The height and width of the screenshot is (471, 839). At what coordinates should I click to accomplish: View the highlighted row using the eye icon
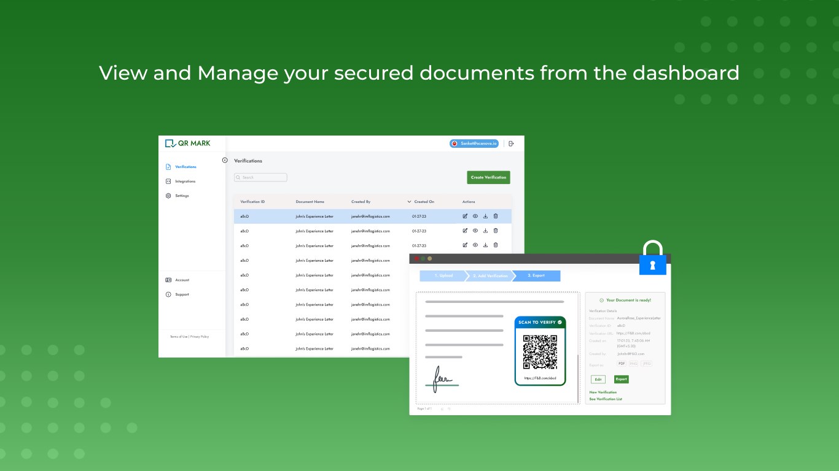pyautogui.click(x=475, y=216)
